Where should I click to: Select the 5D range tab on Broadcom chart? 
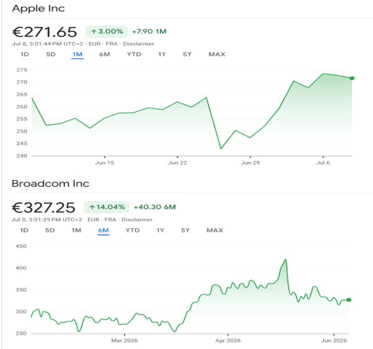50,230
